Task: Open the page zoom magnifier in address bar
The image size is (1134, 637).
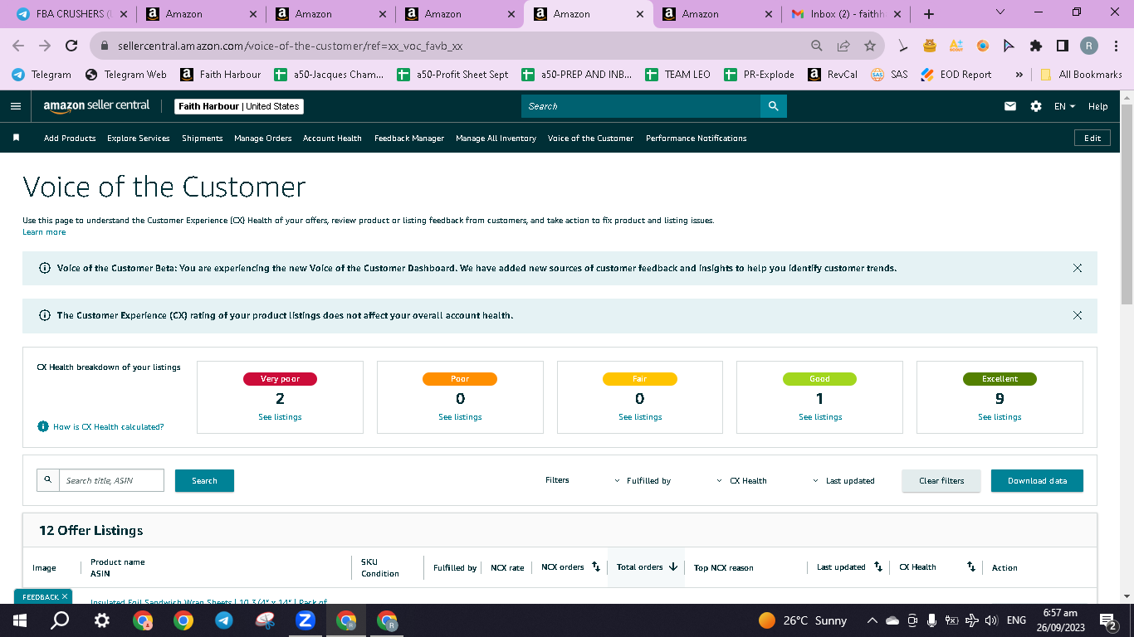Action: [817, 46]
